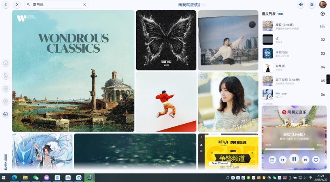Click the 播放列表 heading

269,14
